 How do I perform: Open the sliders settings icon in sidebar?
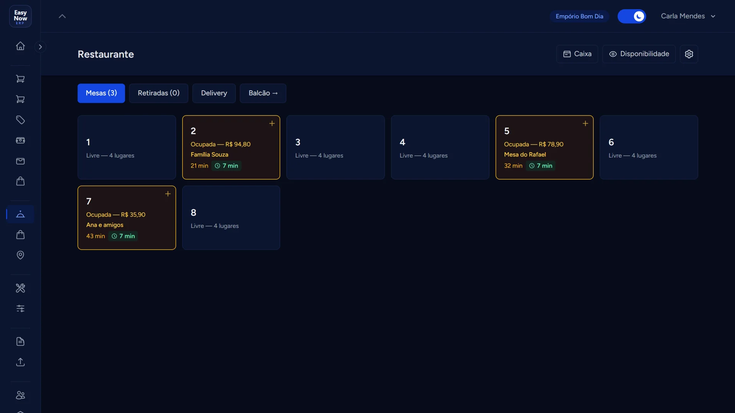(x=20, y=308)
